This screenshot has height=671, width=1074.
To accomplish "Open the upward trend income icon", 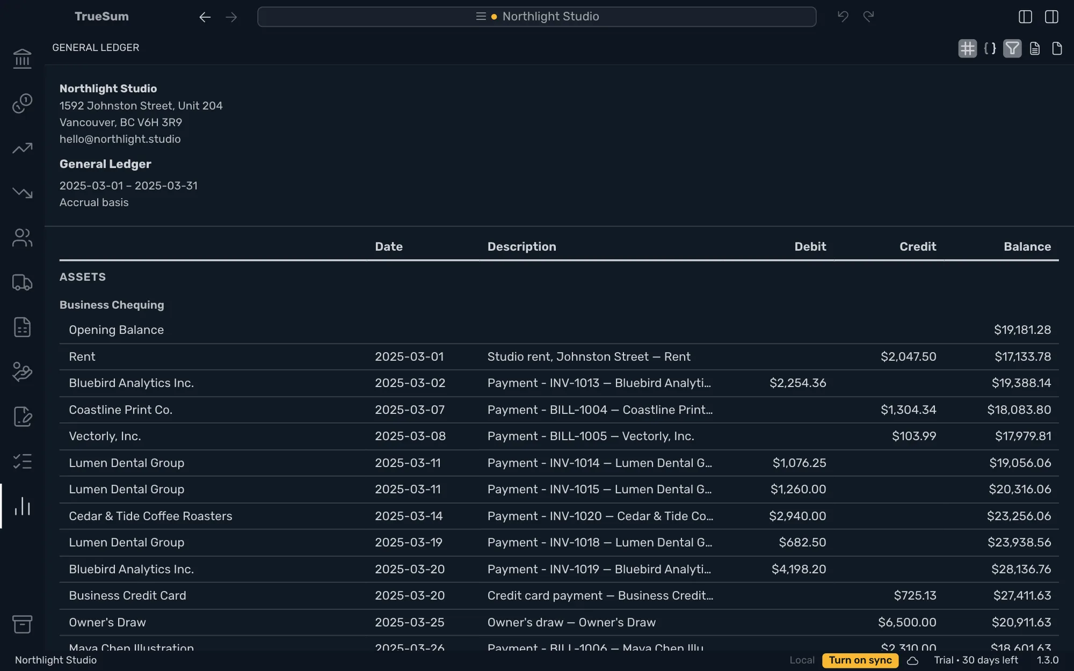I will point(22,148).
